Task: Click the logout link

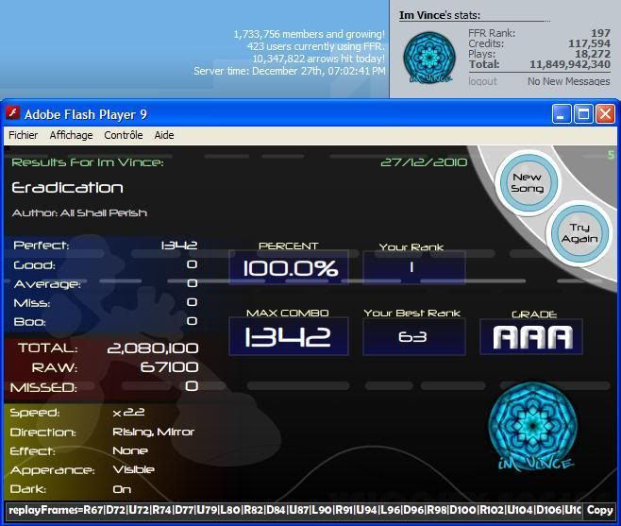Action: click(482, 82)
